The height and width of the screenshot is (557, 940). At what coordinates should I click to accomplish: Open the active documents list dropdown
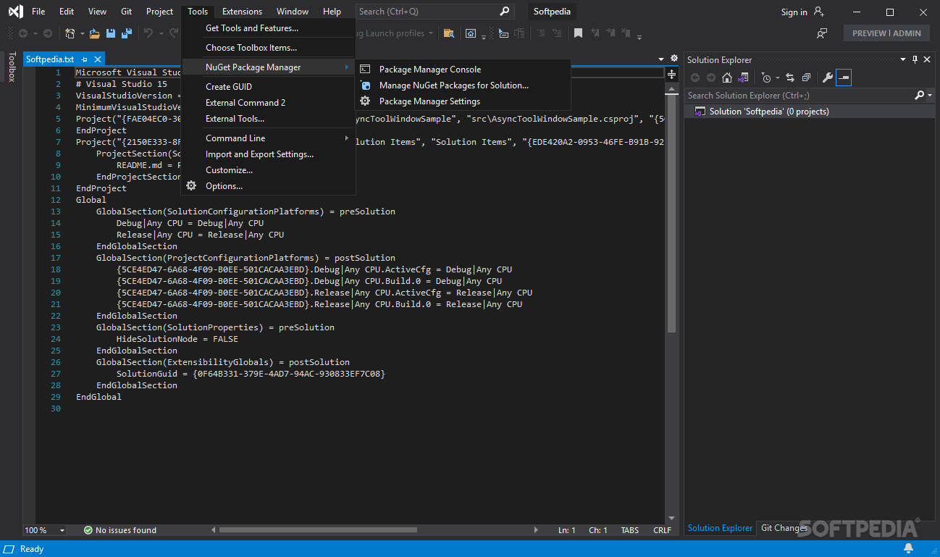click(x=661, y=59)
